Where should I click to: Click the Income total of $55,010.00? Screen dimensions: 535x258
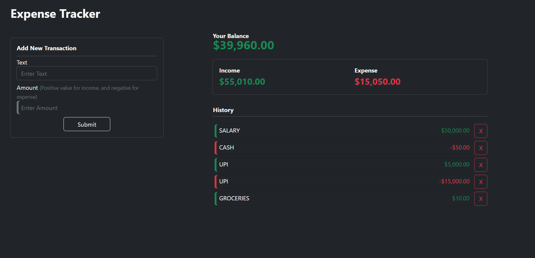click(x=242, y=81)
